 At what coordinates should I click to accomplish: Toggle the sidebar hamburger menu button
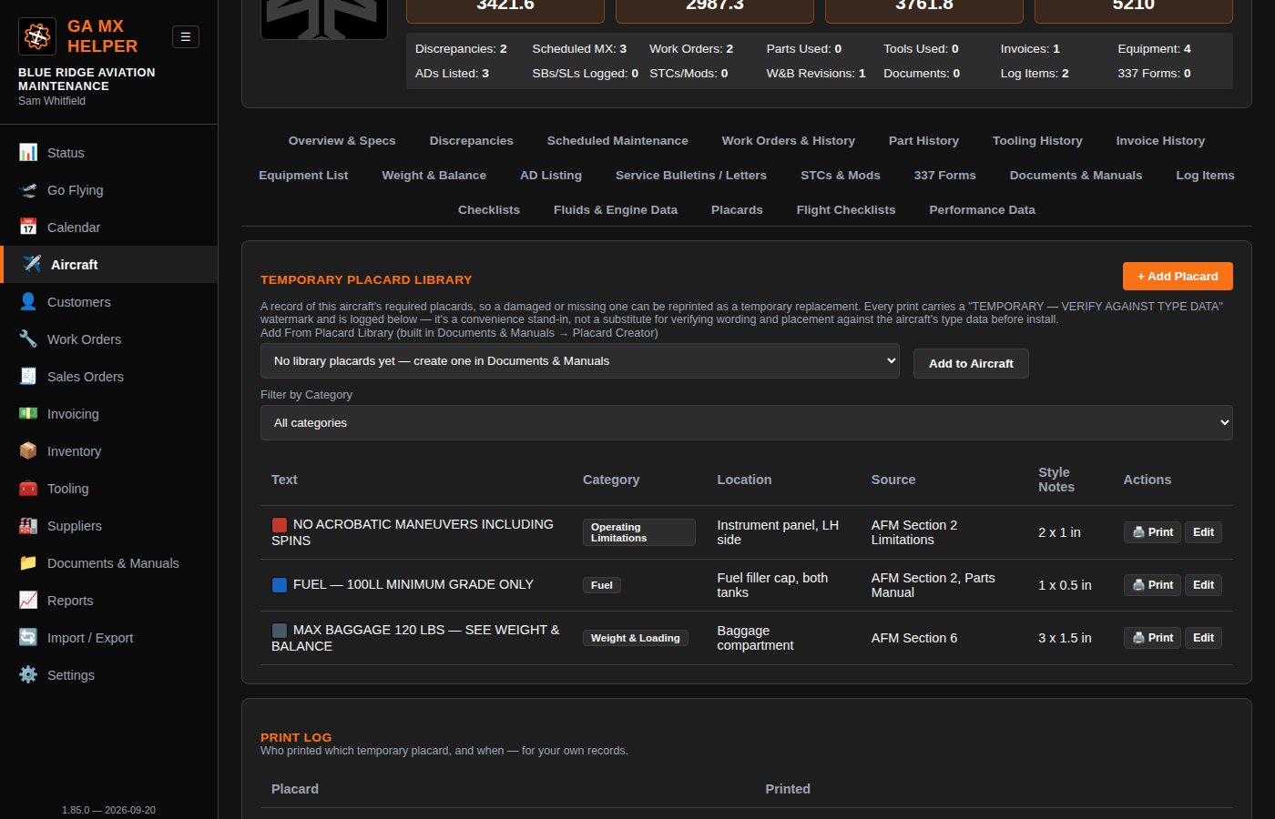[x=186, y=36]
